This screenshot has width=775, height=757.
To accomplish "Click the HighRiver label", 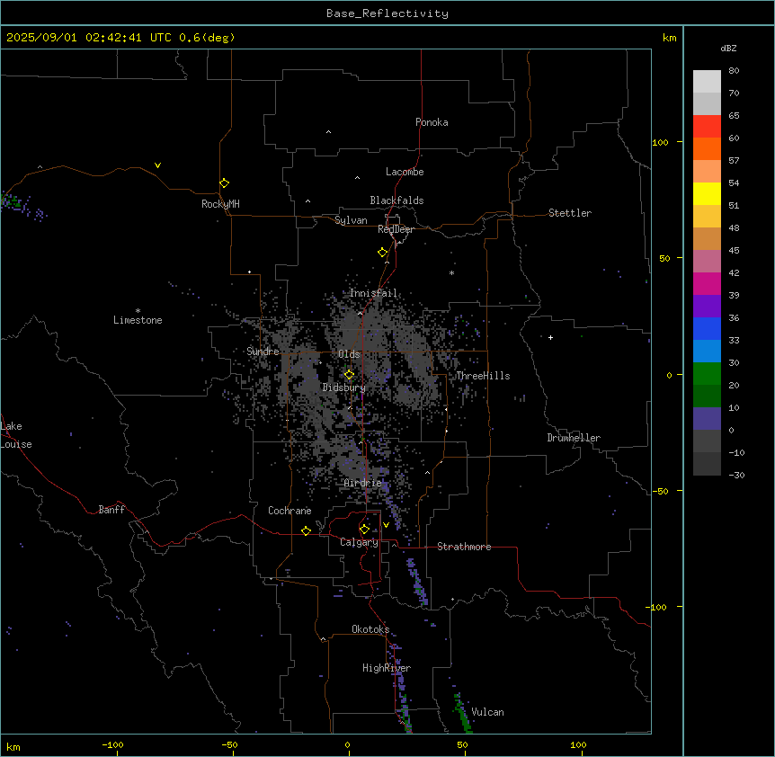I will point(387,668).
